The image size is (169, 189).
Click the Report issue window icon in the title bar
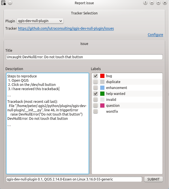pos(3,3)
